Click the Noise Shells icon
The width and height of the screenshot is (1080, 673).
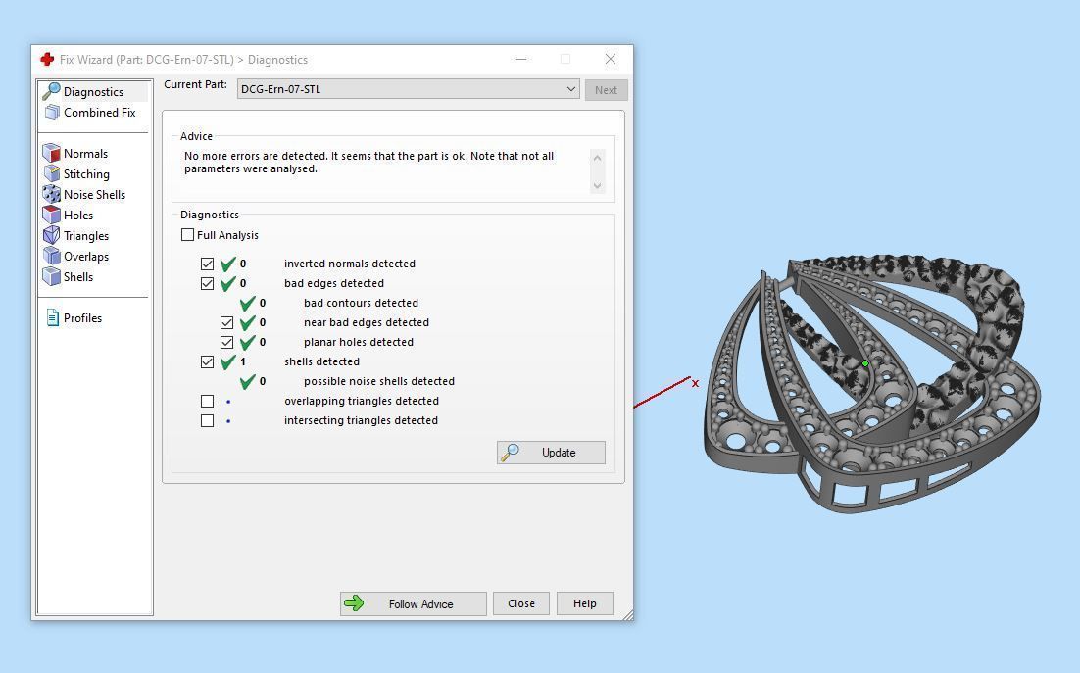(52, 194)
